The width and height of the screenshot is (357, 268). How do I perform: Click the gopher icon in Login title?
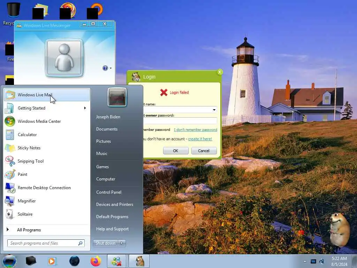(x=136, y=77)
